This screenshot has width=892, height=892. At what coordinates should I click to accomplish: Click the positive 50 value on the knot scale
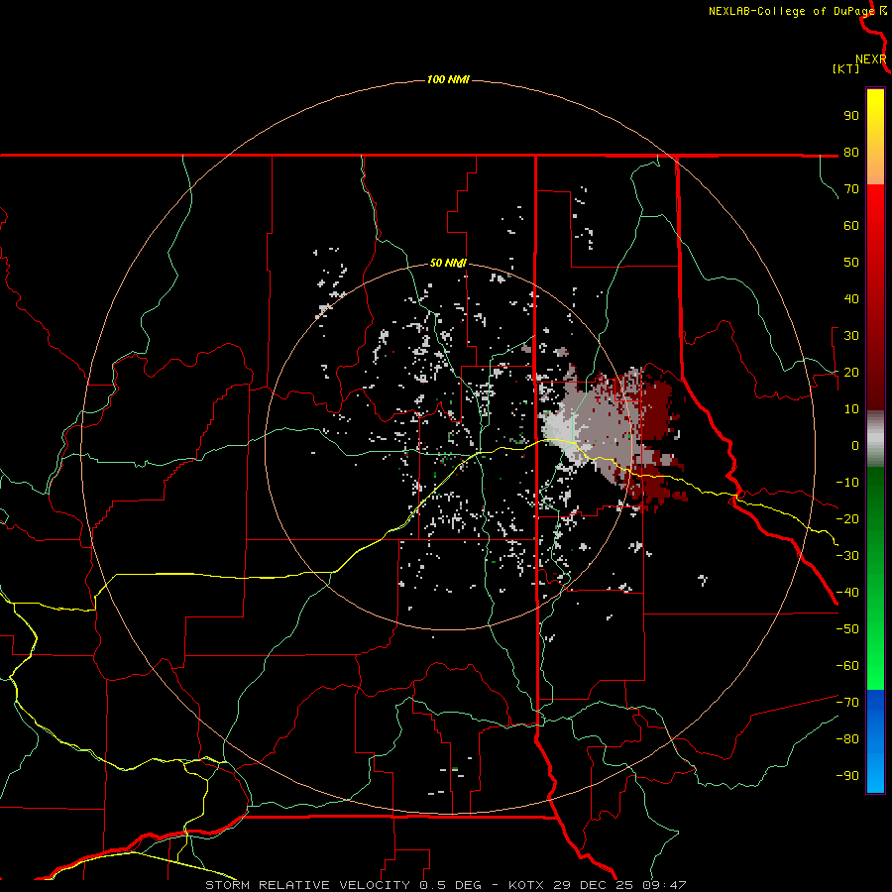tap(851, 263)
